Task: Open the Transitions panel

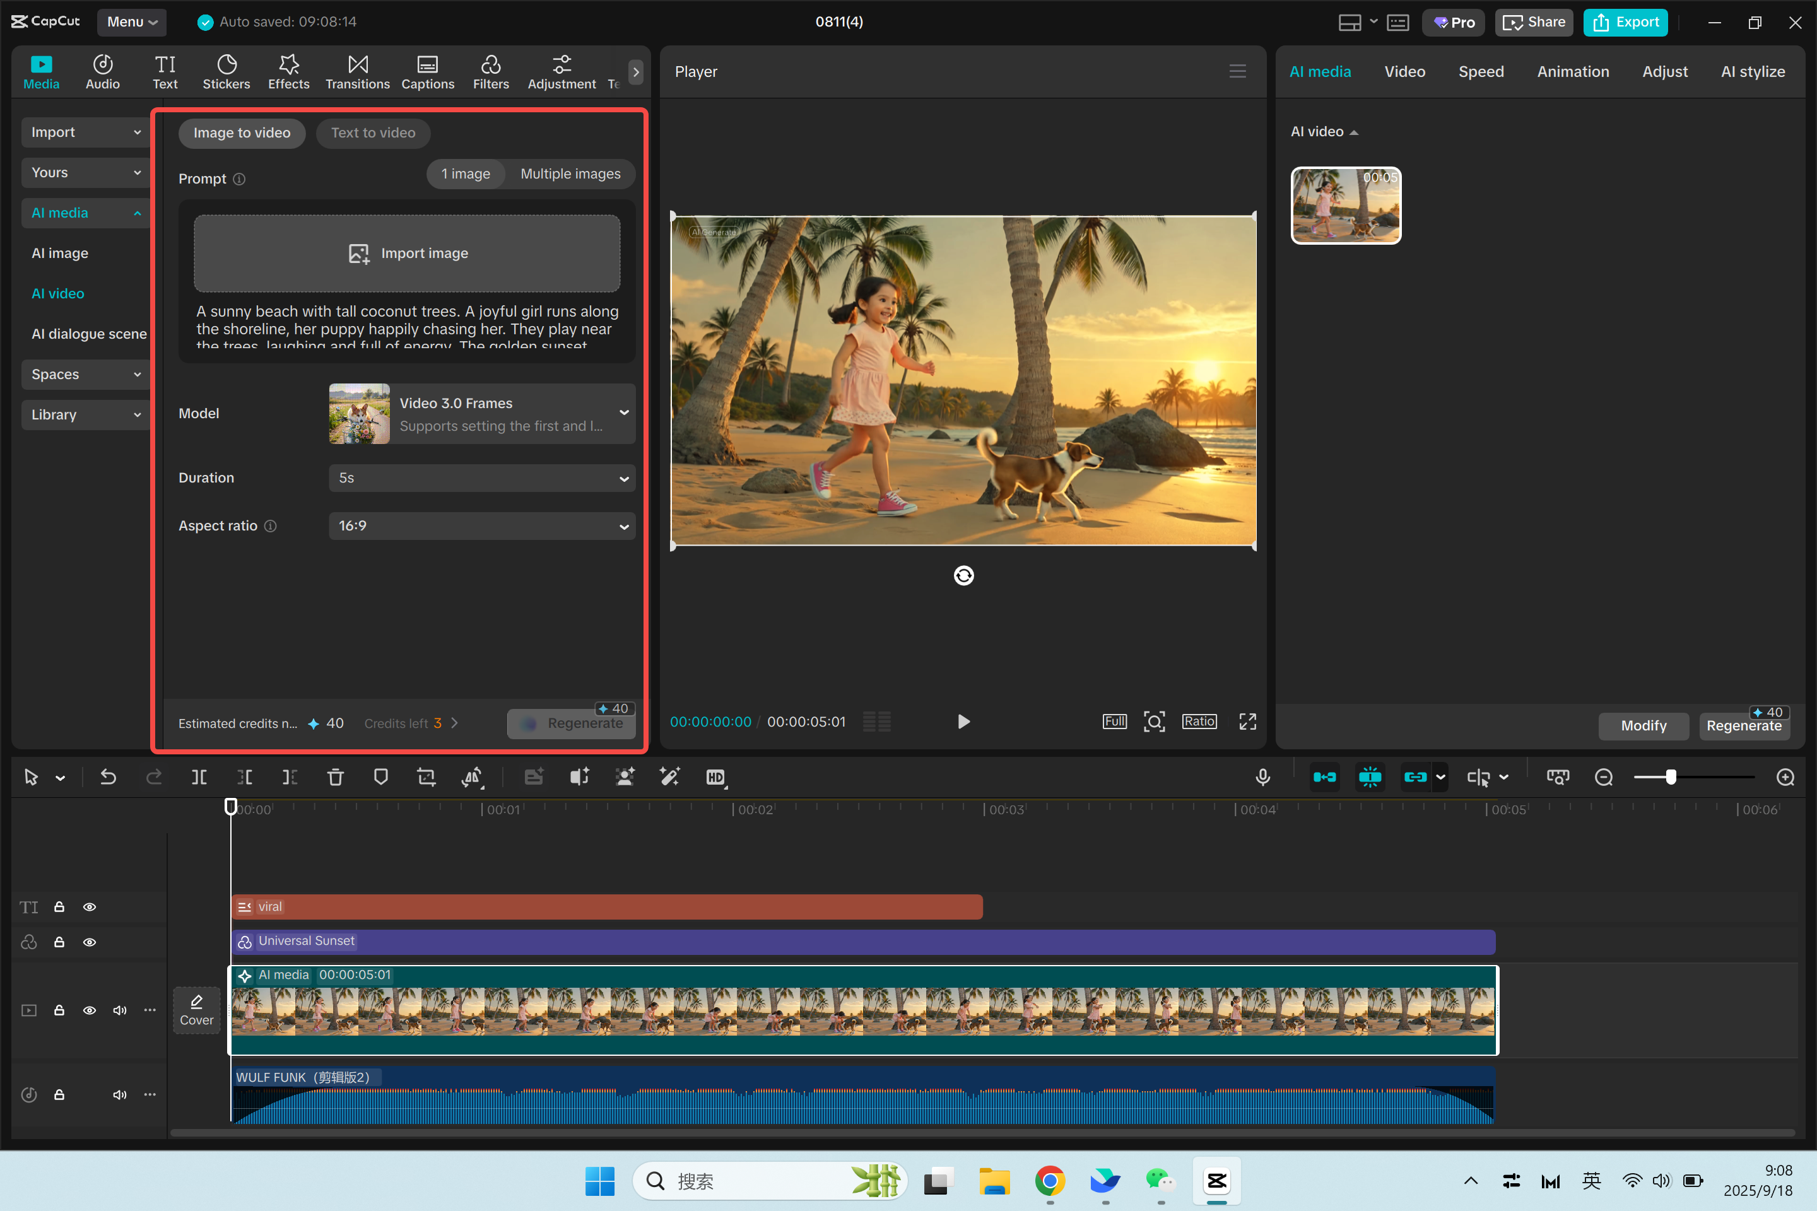Action: [357, 71]
